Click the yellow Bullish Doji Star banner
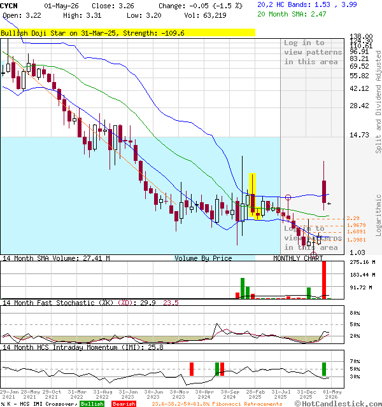 tap(127, 33)
